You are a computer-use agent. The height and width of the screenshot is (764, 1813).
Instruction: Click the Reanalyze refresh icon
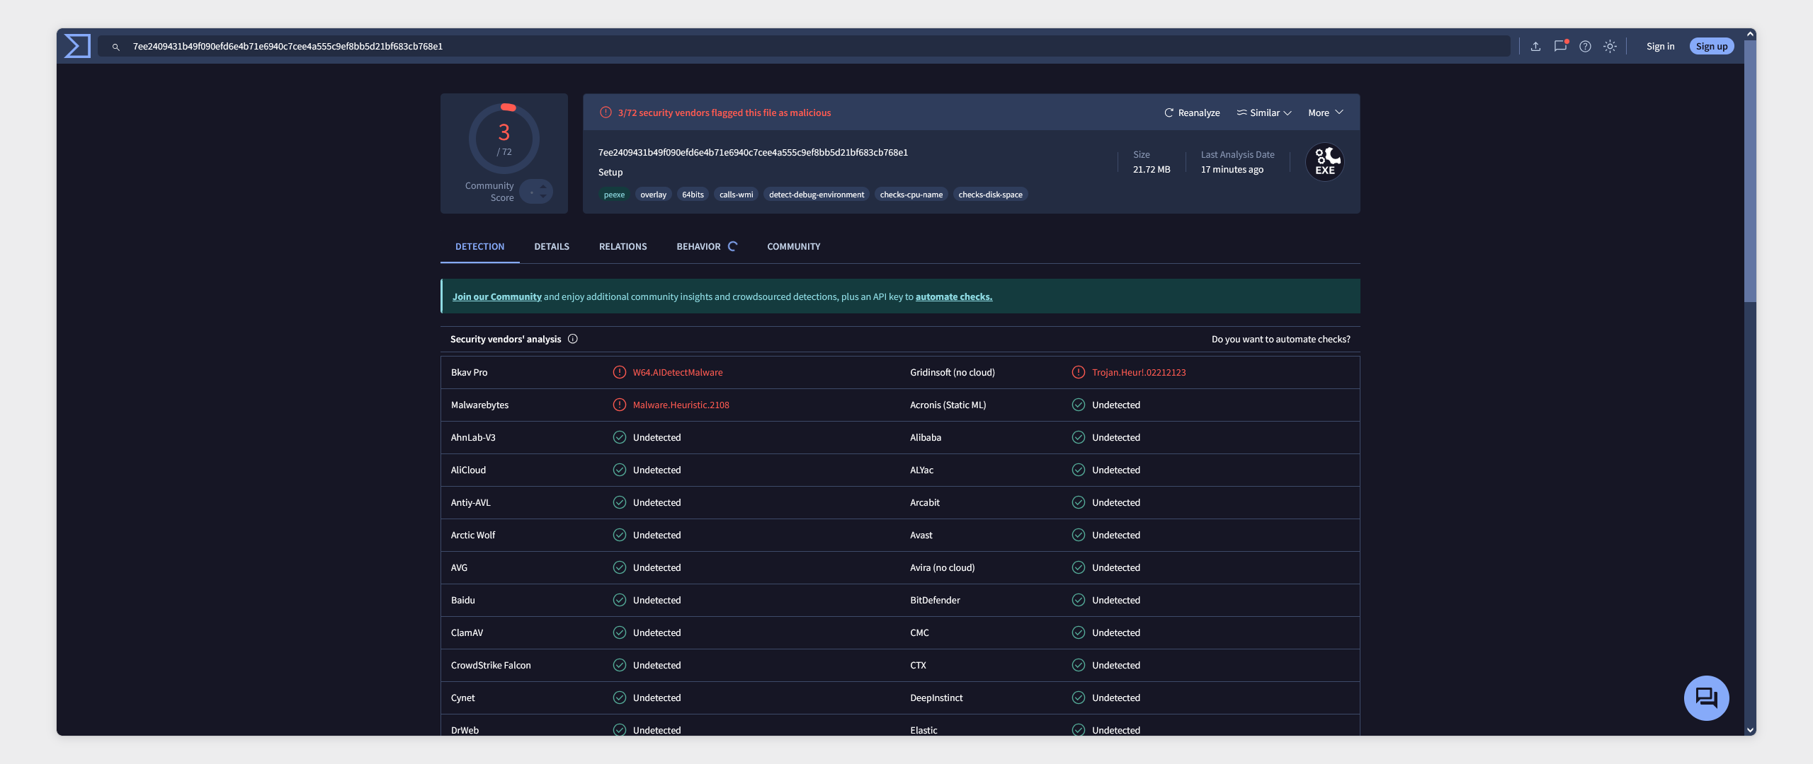click(1169, 112)
